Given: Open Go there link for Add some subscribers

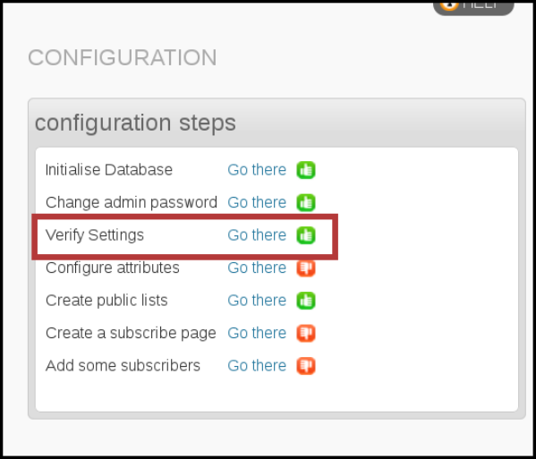Looking at the screenshot, I should (257, 366).
